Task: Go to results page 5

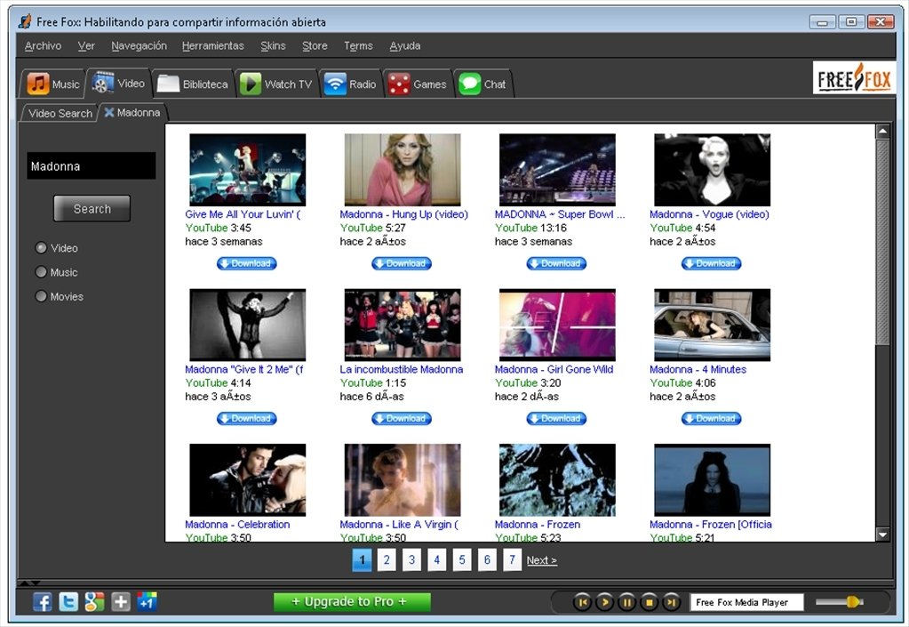Action: 462,559
